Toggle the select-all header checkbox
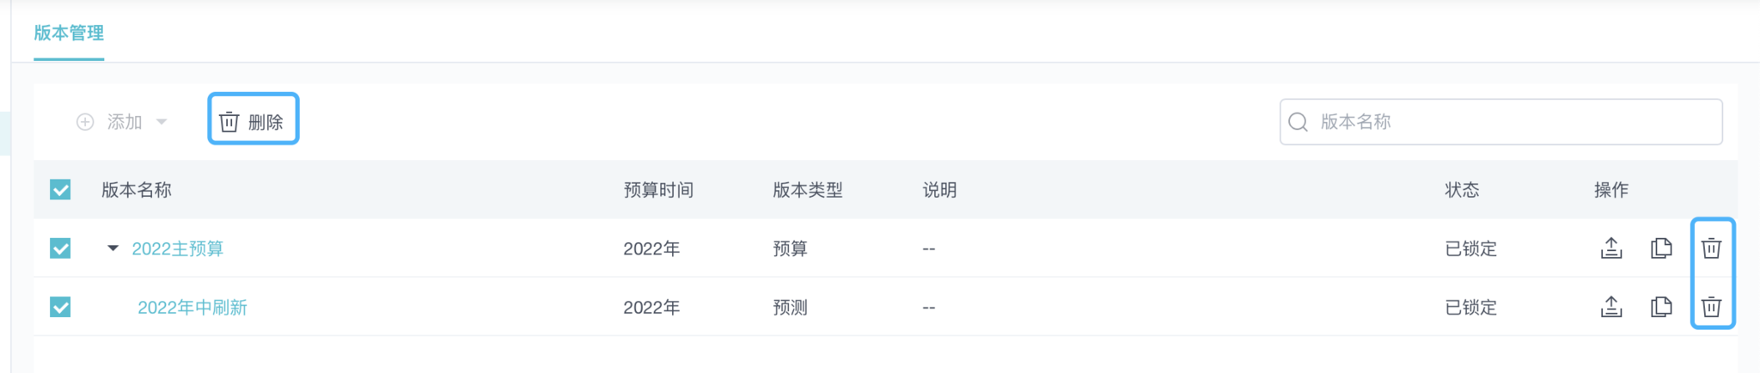The image size is (1760, 373). tap(60, 189)
